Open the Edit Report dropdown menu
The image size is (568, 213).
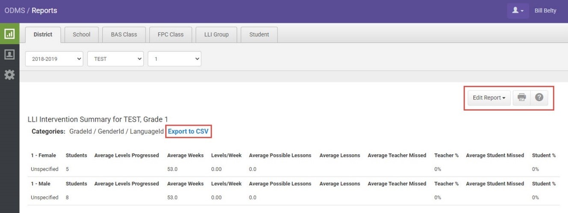tap(489, 98)
